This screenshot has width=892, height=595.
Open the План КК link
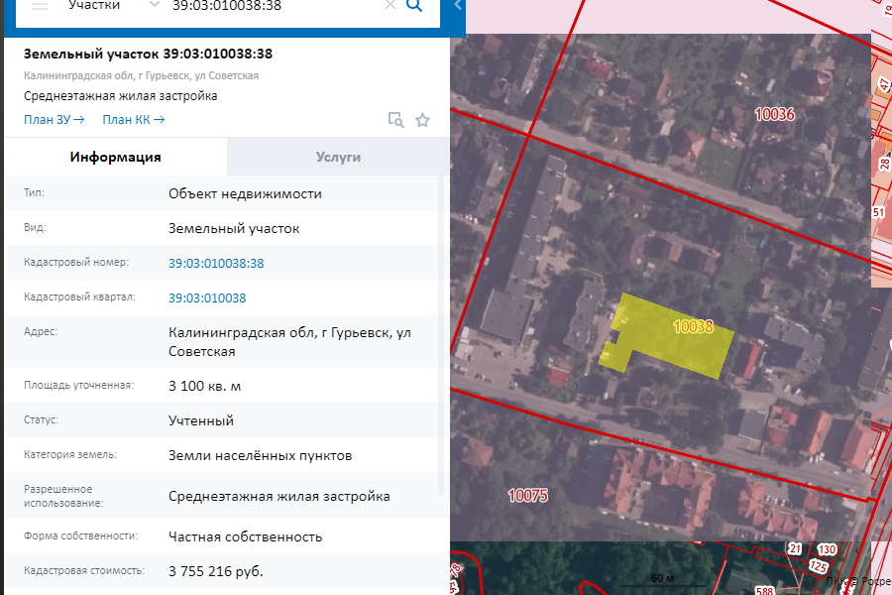[132, 119]
